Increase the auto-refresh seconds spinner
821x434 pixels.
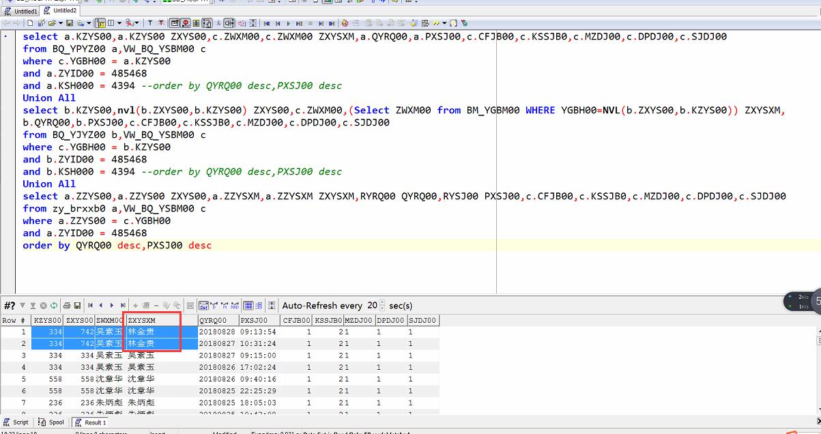382,303
